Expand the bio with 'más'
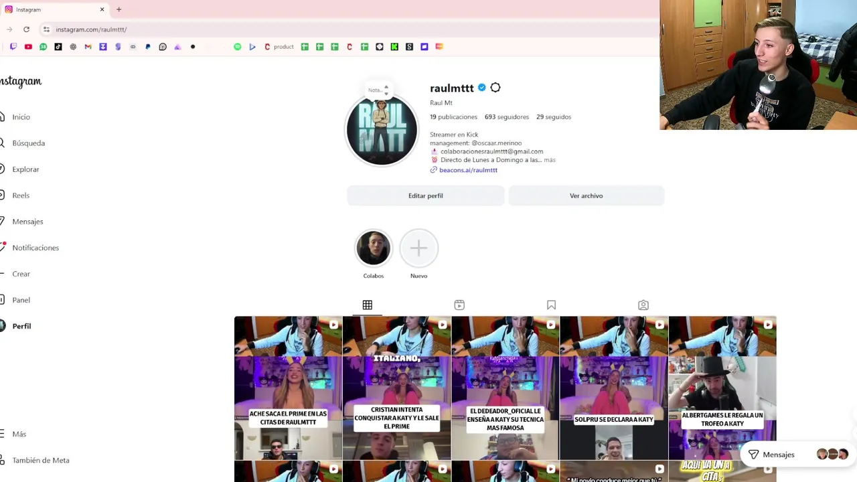 coord(550,160)
